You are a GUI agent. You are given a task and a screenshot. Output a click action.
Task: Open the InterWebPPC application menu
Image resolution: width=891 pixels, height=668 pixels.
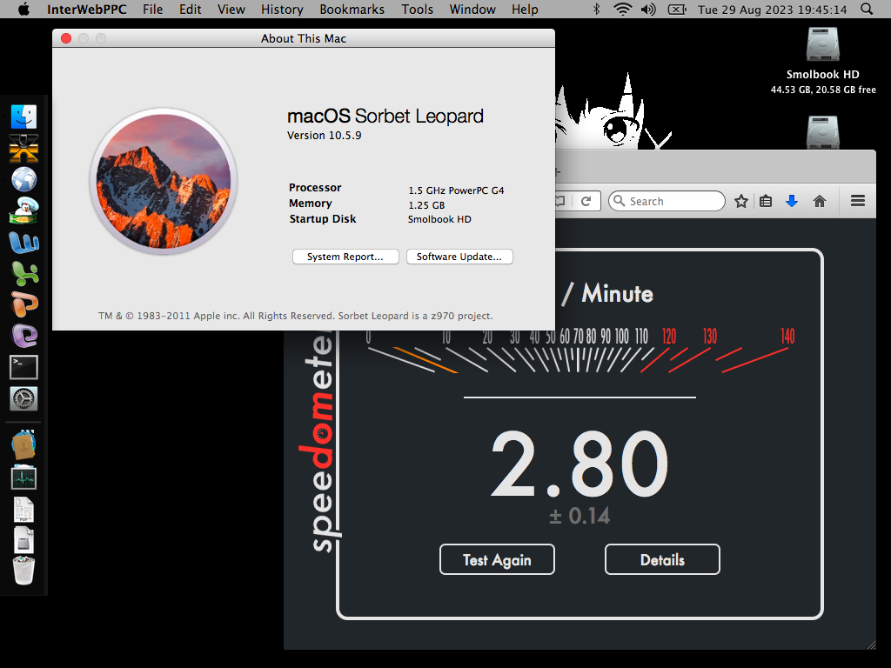point(86,9)
